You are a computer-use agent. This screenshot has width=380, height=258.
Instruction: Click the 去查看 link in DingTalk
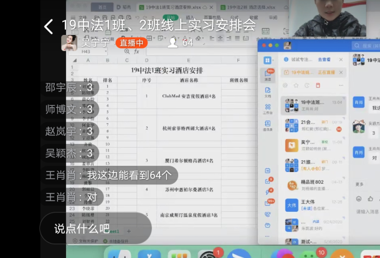[324, 59]
